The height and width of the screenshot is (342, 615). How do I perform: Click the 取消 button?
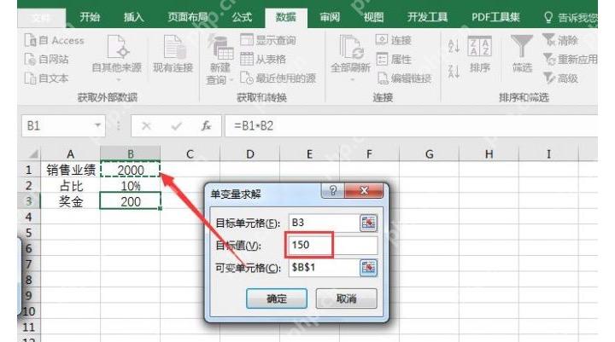(346, 299)
